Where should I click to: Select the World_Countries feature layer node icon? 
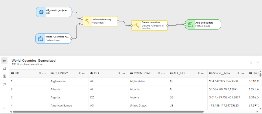40,39
